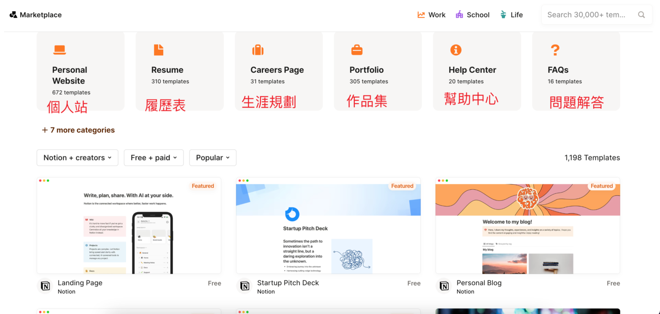Open the Careers Page category title
Image resolution: width=660 pixels, height=314 pixels.
coord(277,70)
